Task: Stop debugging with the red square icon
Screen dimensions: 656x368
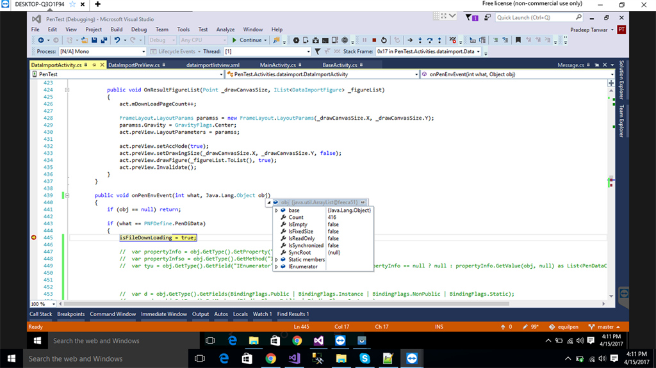Action: pos(374,40)
